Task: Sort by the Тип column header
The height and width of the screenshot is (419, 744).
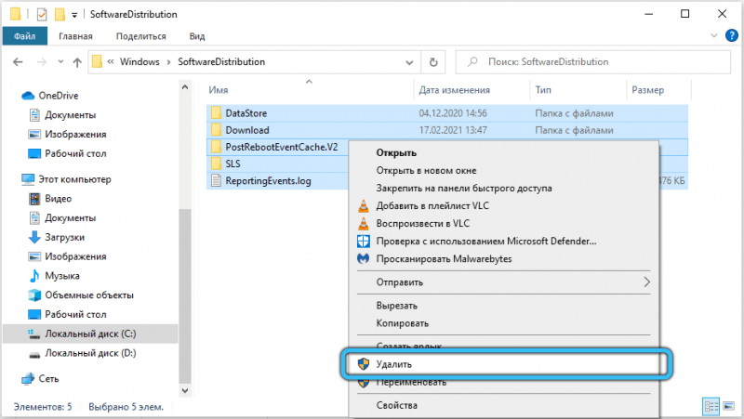Action: point(543,89)
